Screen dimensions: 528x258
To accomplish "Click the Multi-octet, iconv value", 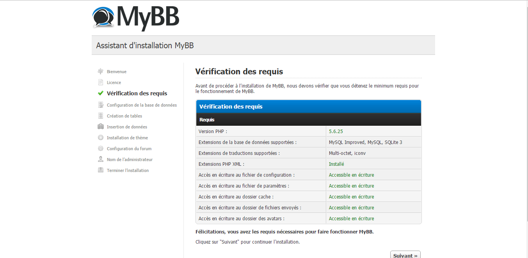I will click(x=347, y=153).
